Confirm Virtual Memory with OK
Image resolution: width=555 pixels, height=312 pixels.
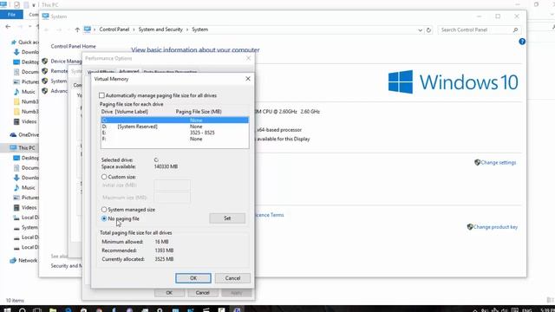pyautogui.click(x=193, y=278)
